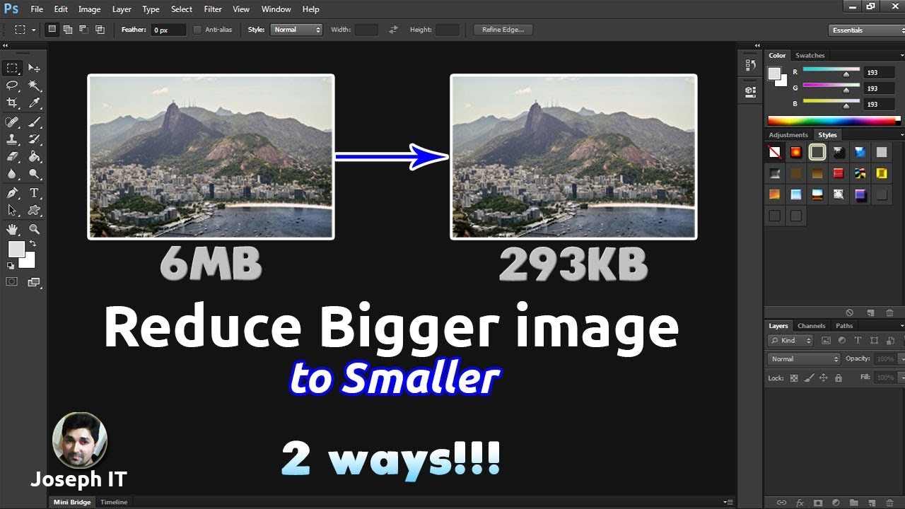
Task: Select the Horizontal Type tool
Action: point(34,193)
